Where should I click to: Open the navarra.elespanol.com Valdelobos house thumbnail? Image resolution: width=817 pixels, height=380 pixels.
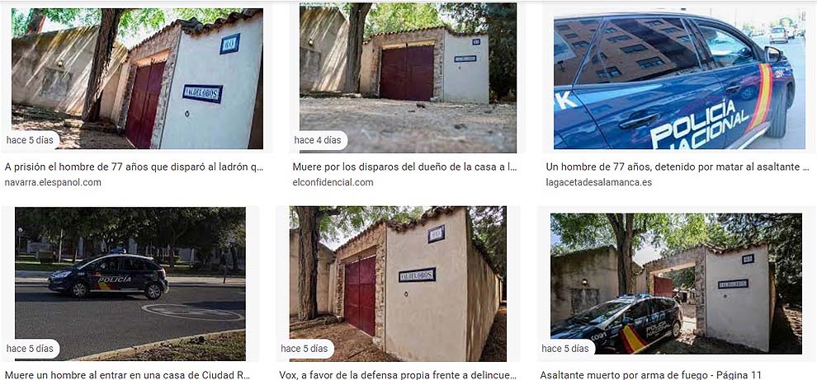click(x=137, y=78)
